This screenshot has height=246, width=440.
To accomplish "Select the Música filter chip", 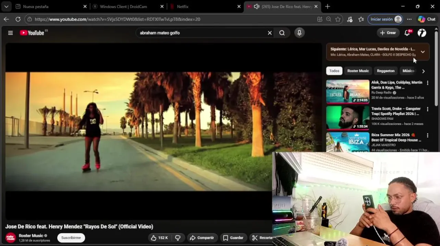I will point(408,71).
